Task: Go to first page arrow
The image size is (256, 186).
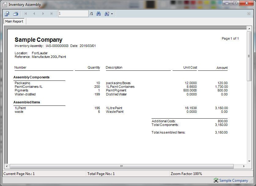Action: tap(26, 14)
